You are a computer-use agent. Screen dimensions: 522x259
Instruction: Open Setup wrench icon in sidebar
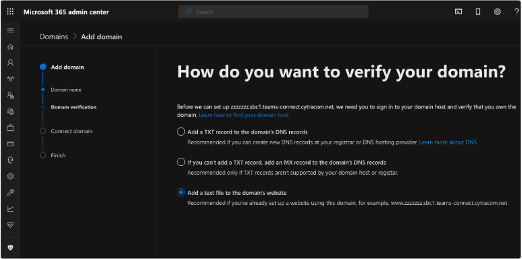(10, 192)
